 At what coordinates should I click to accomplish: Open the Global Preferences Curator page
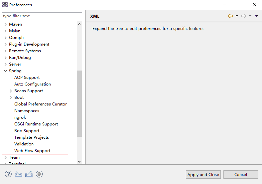(x=41, y=104)
